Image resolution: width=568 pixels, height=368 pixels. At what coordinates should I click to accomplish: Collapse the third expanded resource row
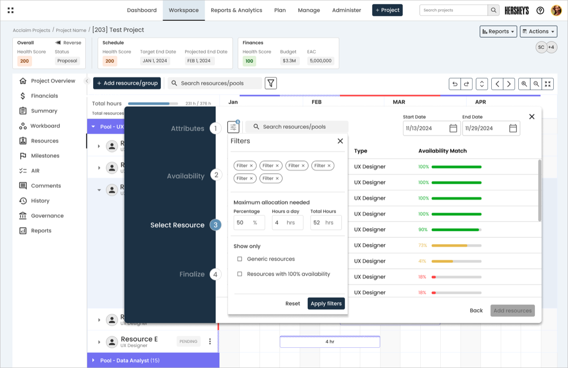[x=99, y=190]
